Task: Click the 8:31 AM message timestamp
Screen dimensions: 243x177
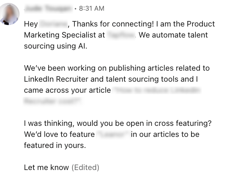Action: point(92,8)
